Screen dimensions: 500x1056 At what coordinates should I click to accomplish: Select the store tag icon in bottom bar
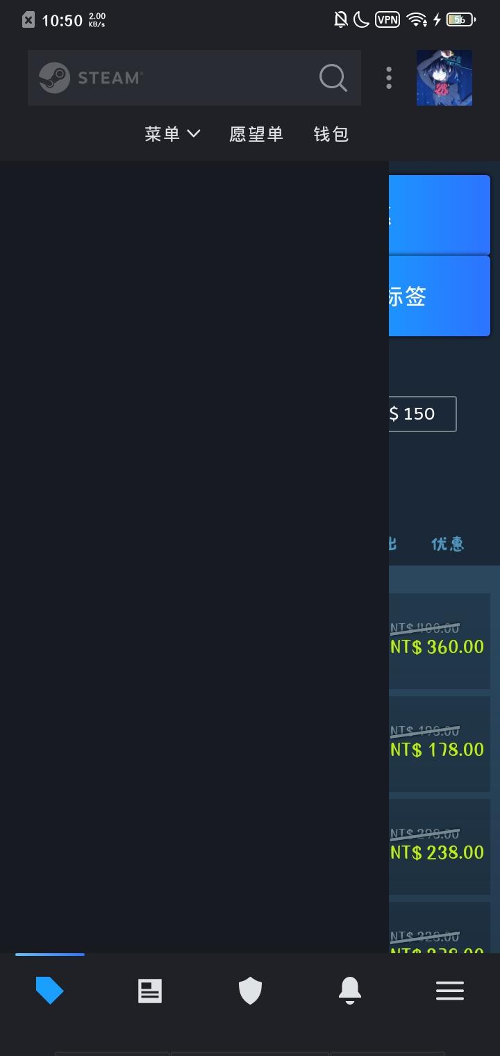pos(50,991)
